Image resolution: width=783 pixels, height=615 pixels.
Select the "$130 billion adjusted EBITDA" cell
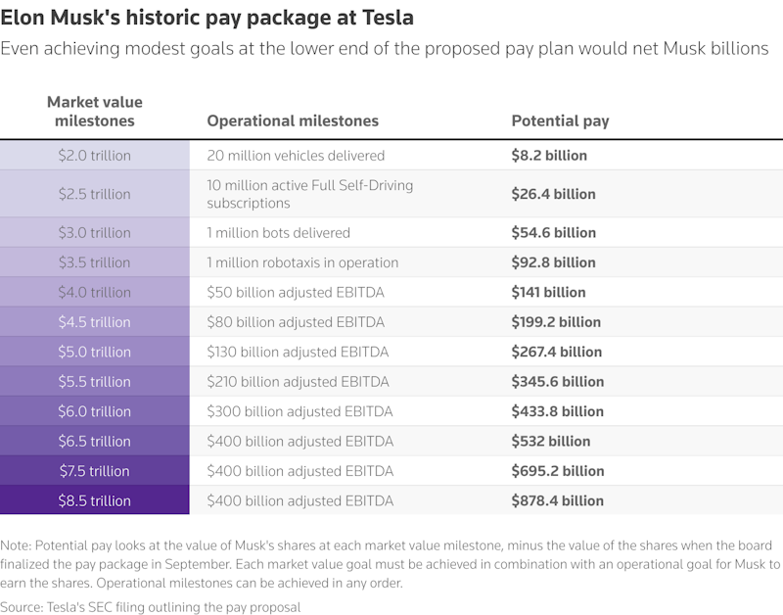(x=298, y=352)
